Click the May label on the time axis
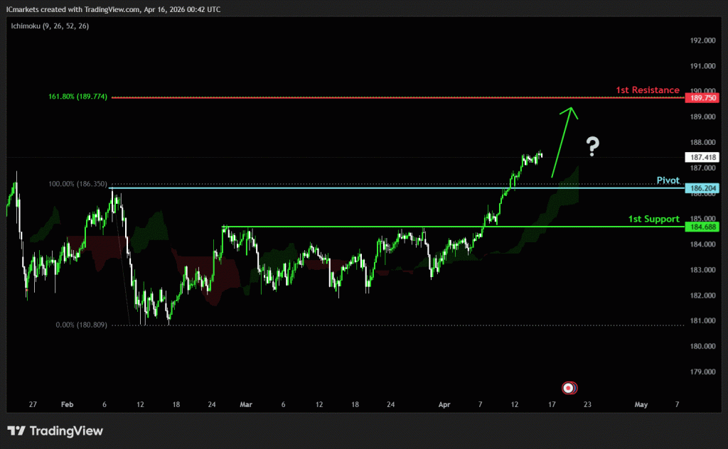The height and width of the screenshot is (449, 728). tap(641, 404)
